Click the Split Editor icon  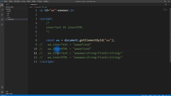(166, 5)
